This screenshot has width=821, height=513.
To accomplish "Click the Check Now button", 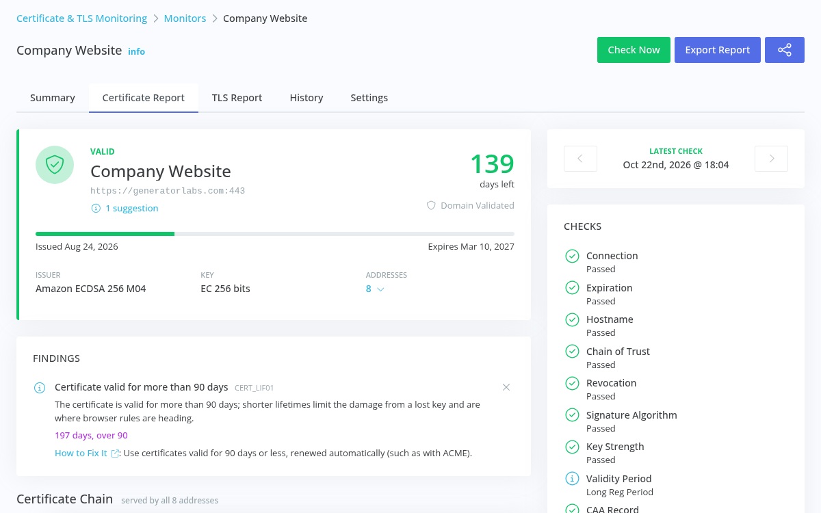I will coord(634,50).
